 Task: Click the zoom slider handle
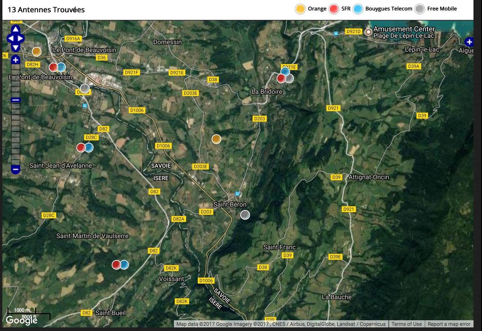click(x=15, y=100)
